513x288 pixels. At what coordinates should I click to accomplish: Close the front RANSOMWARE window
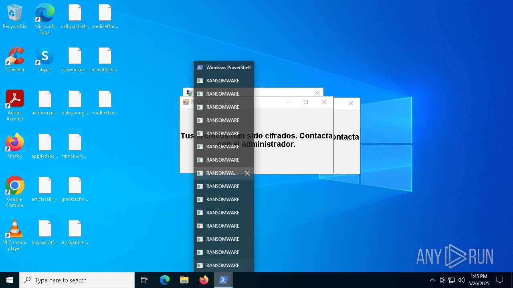coord(324,102)
